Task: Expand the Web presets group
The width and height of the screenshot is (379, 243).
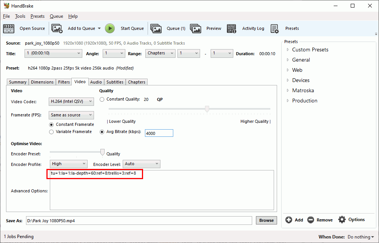Action: (x=288, y=70)
